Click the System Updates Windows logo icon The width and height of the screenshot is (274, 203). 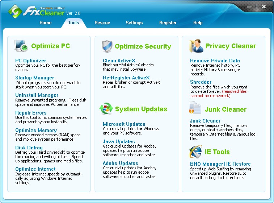pos(106,109)
